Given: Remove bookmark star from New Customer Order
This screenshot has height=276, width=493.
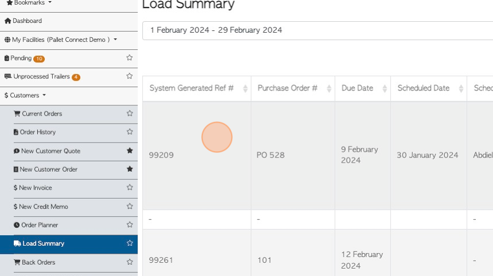Looking at the screenshot, I should 130,169.
